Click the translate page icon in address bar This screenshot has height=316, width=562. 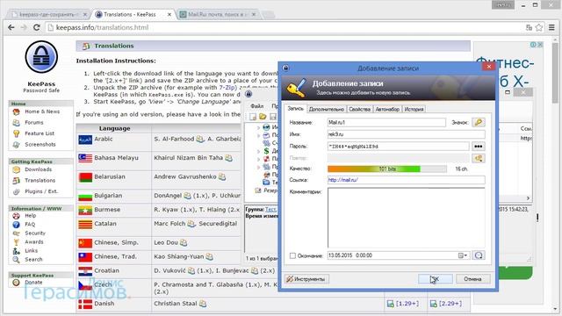529,27
